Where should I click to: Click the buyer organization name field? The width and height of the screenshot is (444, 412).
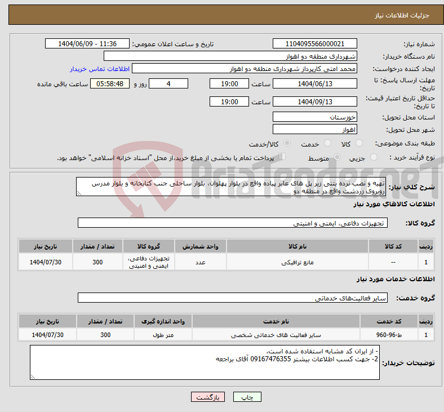(x=230, y=56)
